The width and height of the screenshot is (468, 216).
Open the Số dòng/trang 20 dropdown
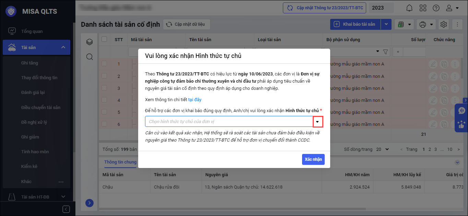383,149
